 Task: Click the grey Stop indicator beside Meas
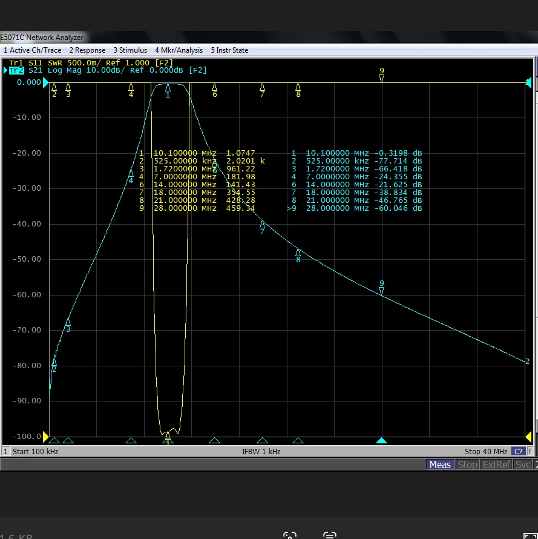click(x=468, y=465)
